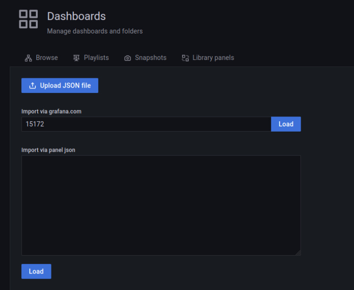The width and height of the screenshot is (354, 290).
Task: Click the Playlists tab's presentation icon
Action: click(76, 58)
